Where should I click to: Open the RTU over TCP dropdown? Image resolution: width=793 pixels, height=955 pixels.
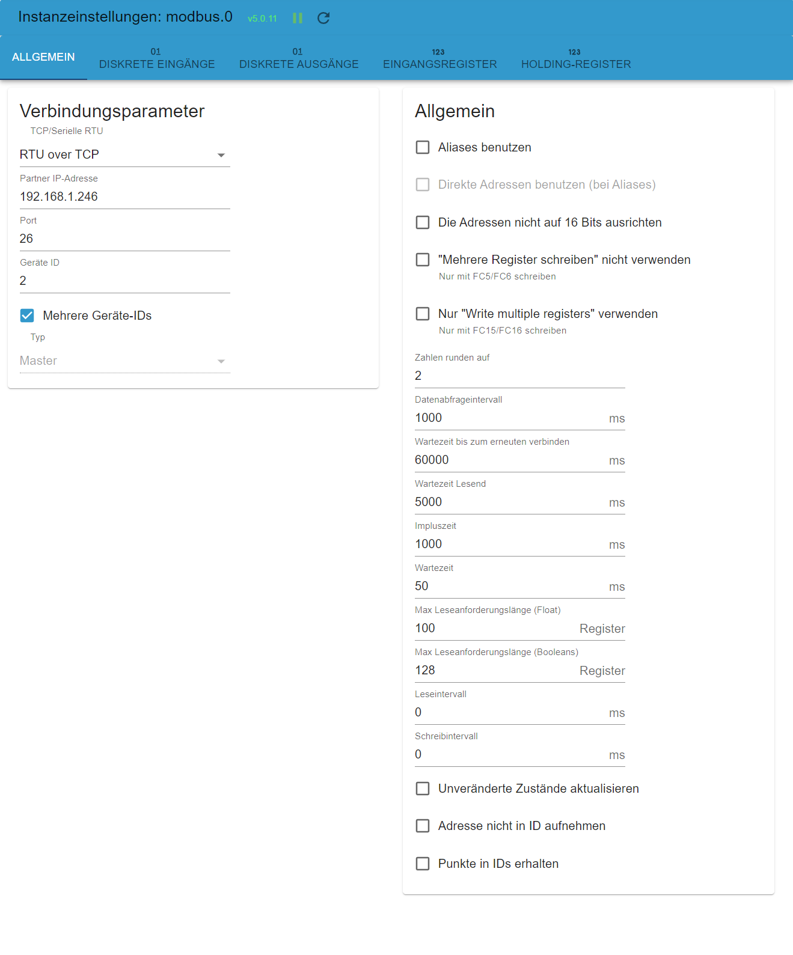pyautogui.click(x=125, y=154)
